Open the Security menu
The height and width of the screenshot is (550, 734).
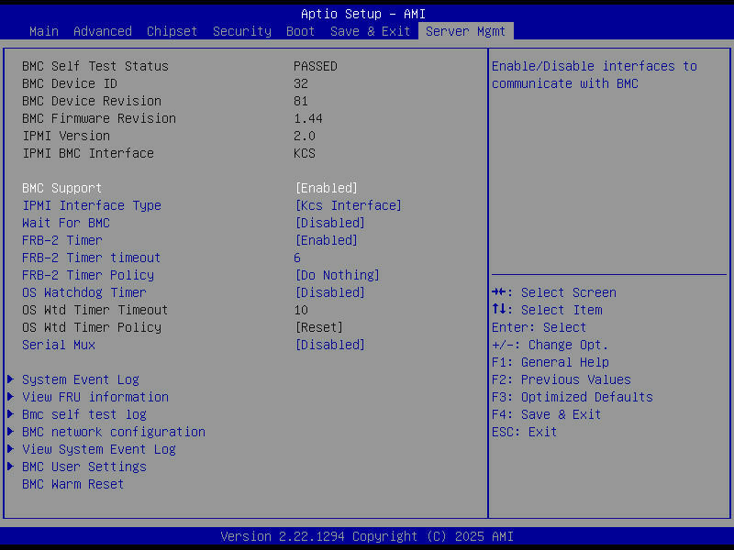tap(241, 30)
